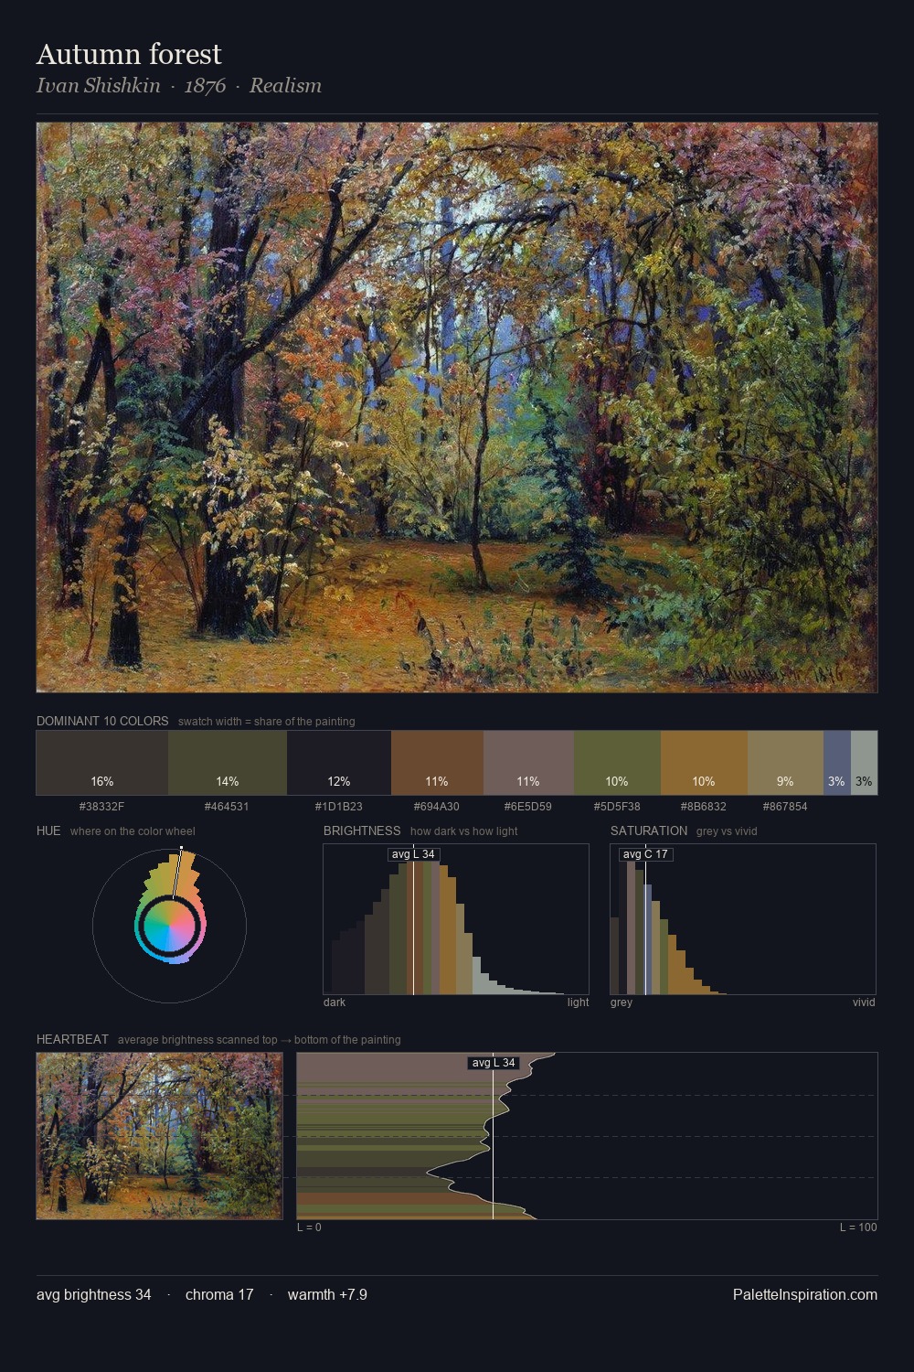914x1372 pixels.
Task: Click the brightness histogram chart
Action: coord(456,919)
